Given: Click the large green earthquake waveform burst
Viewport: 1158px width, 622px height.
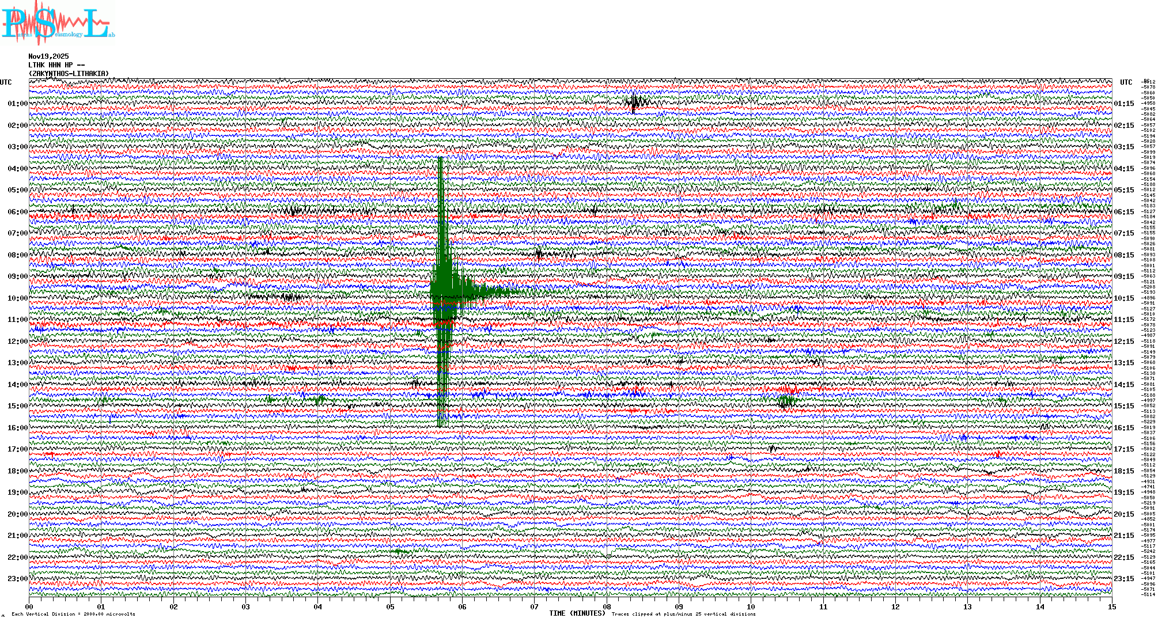Looking at the screenshot, I should pyautogui.click(x=442, y=285).
